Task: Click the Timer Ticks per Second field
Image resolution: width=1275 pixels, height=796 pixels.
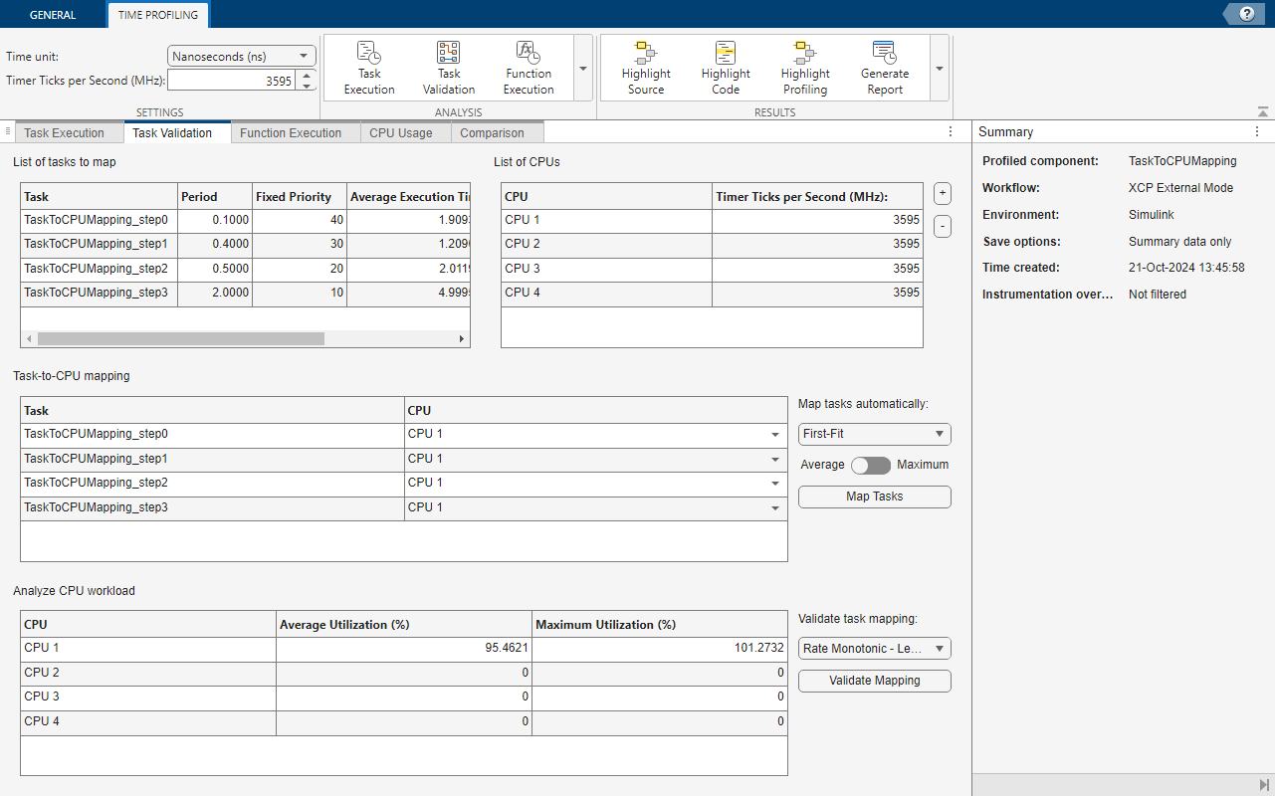Action: pyautogui.click(x=232, y=82)
